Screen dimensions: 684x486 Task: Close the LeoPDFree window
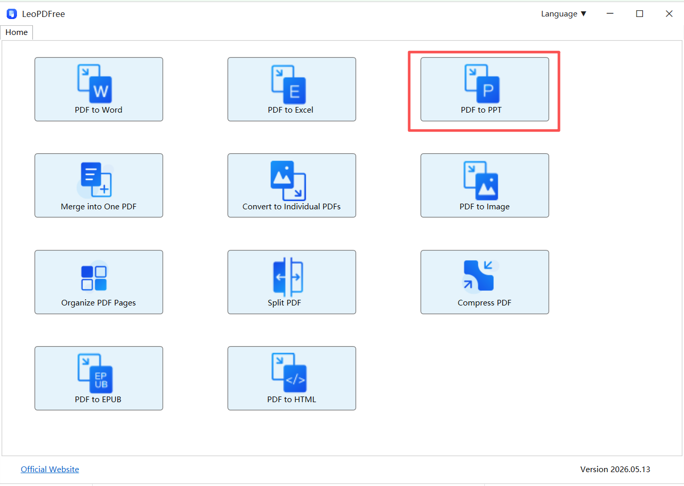(x=669, y=14)
